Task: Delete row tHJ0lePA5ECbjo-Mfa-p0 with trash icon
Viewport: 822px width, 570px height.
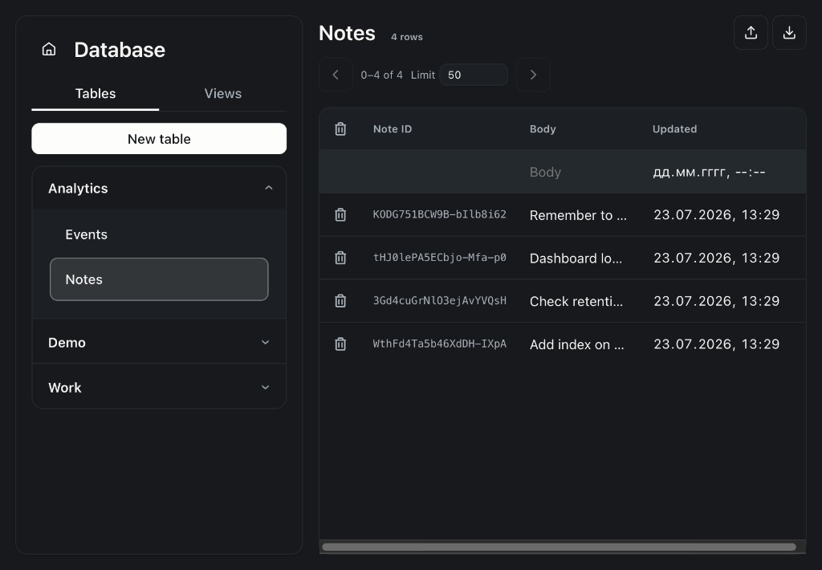Action: [x=340, y=258]
